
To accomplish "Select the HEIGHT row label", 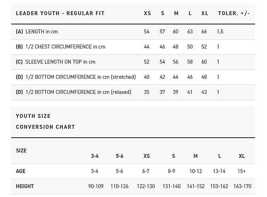I will pyautogui.click(x=25, y=186).
